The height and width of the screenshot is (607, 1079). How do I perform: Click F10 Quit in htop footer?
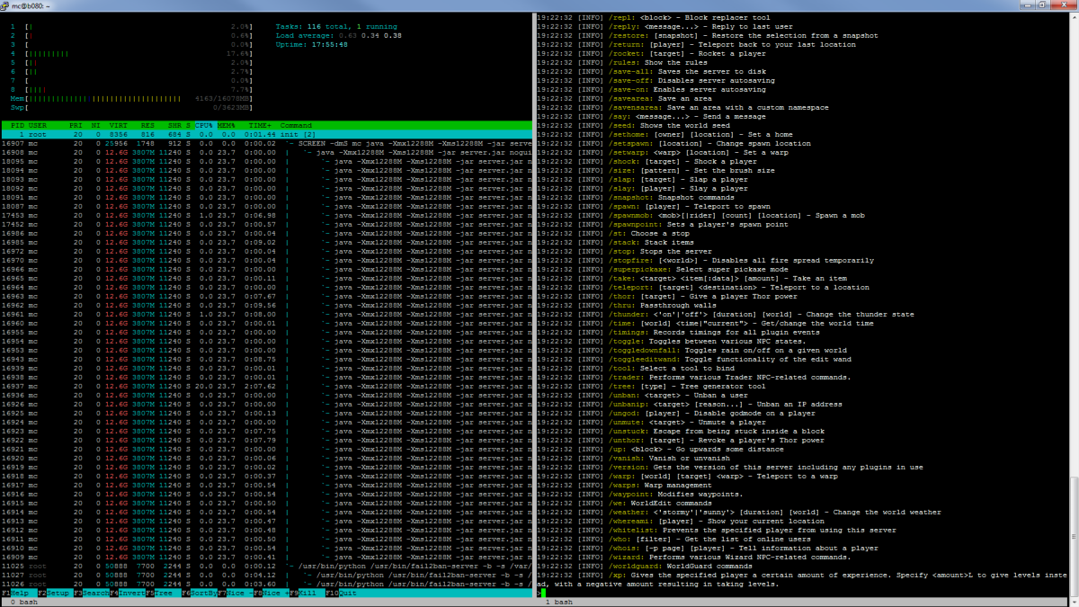[x=342, y=594]
